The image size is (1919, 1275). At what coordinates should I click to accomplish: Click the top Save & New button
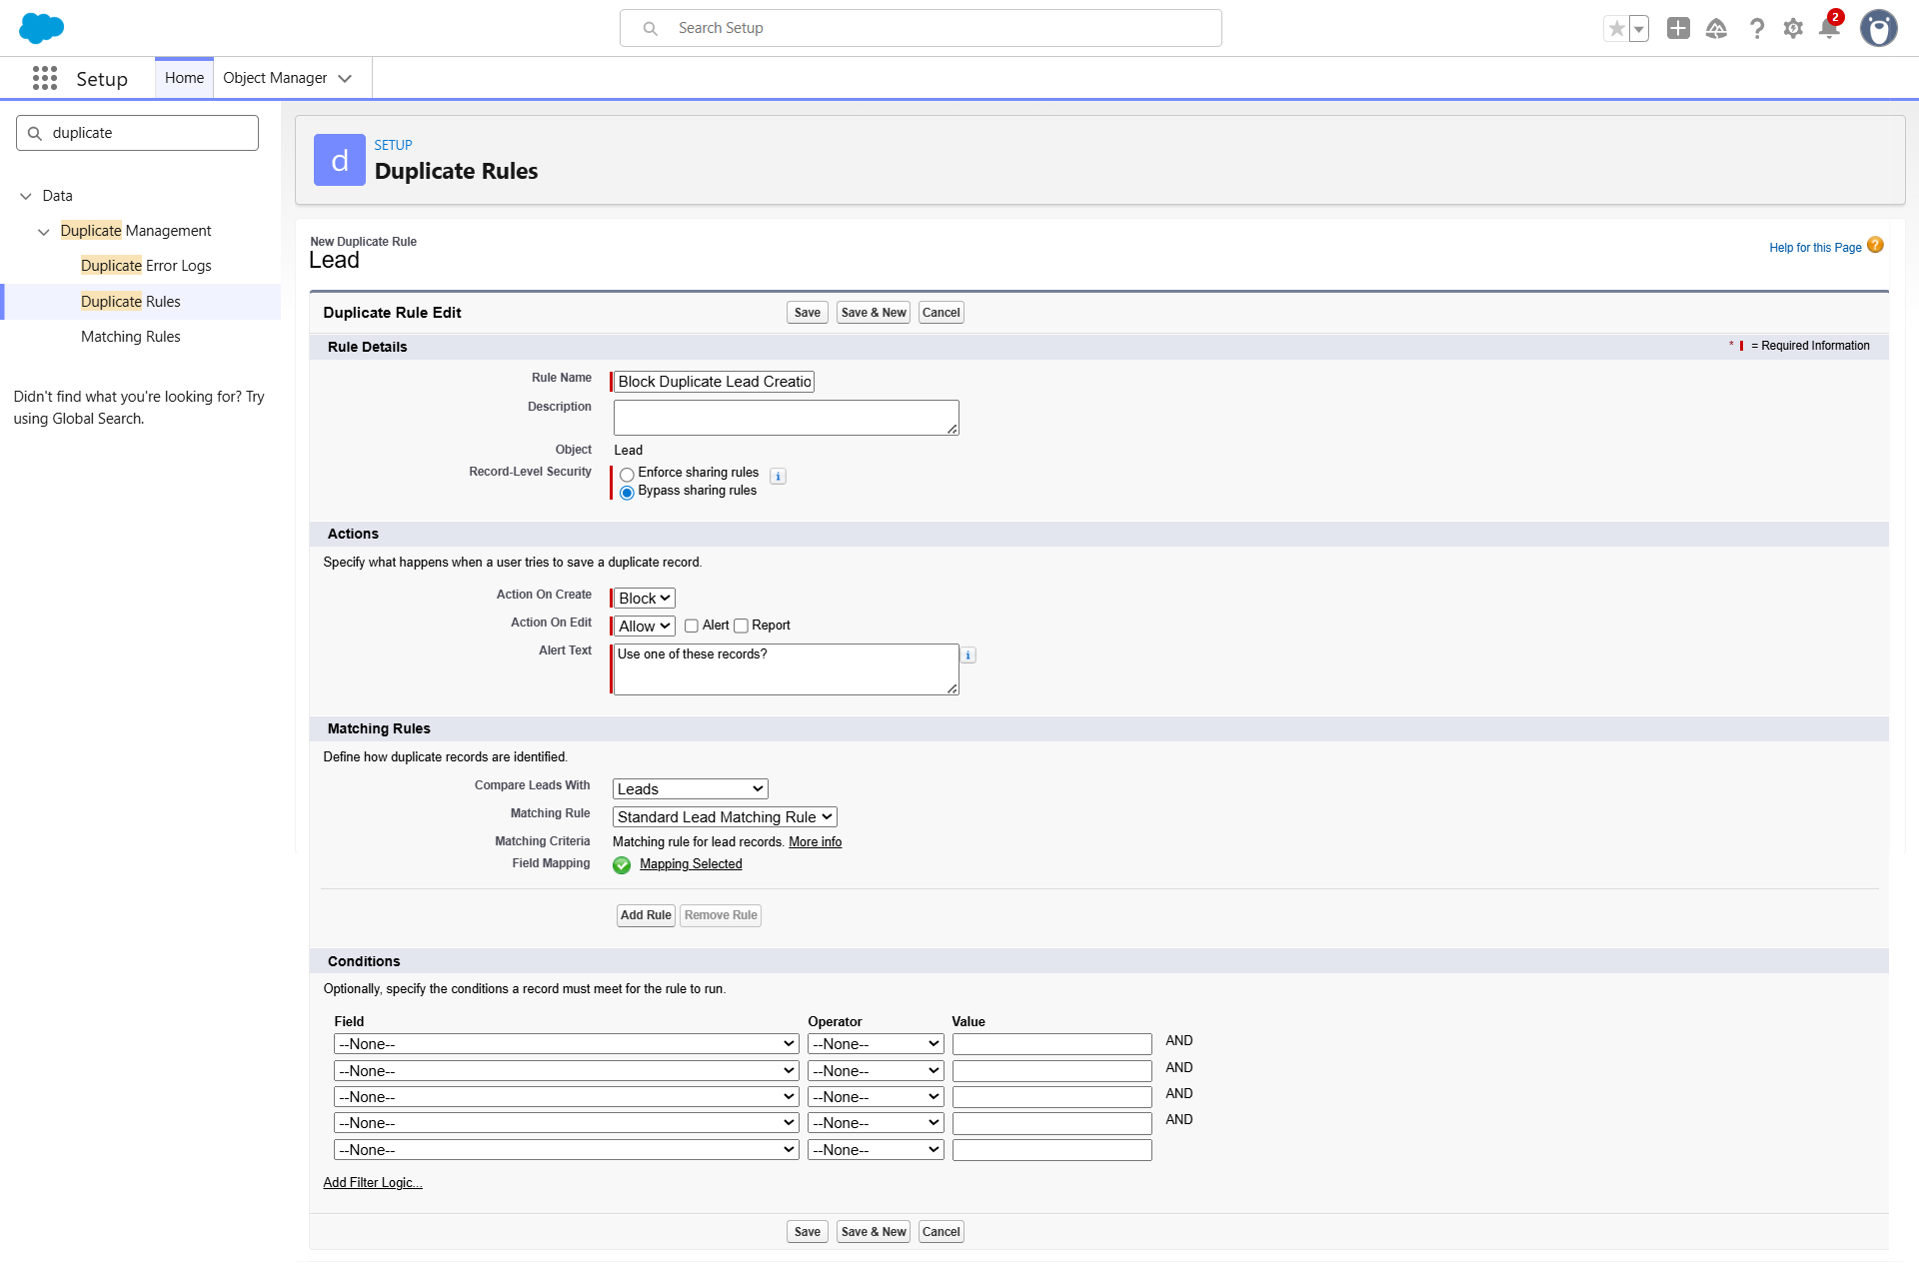(874, 313)
